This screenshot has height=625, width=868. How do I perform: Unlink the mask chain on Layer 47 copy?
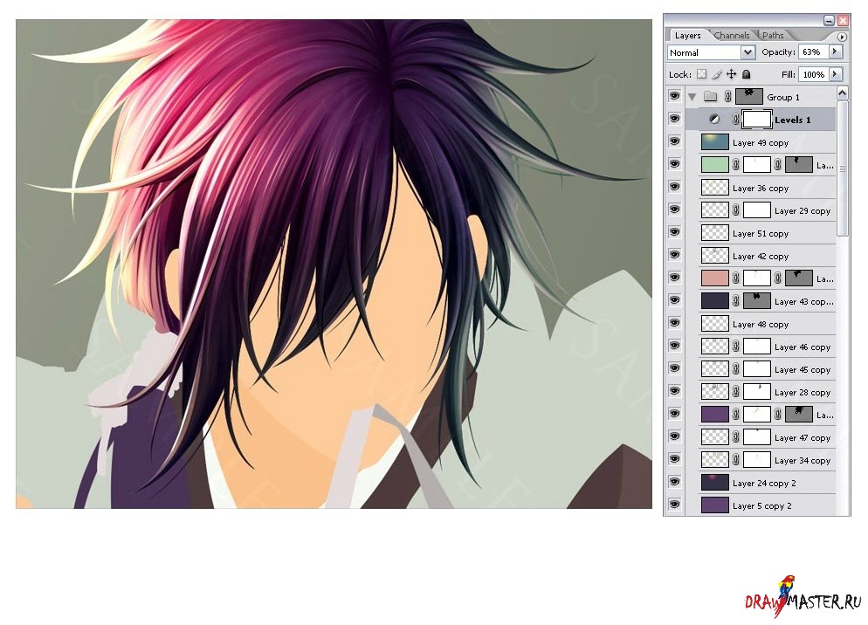pos(735,437)
